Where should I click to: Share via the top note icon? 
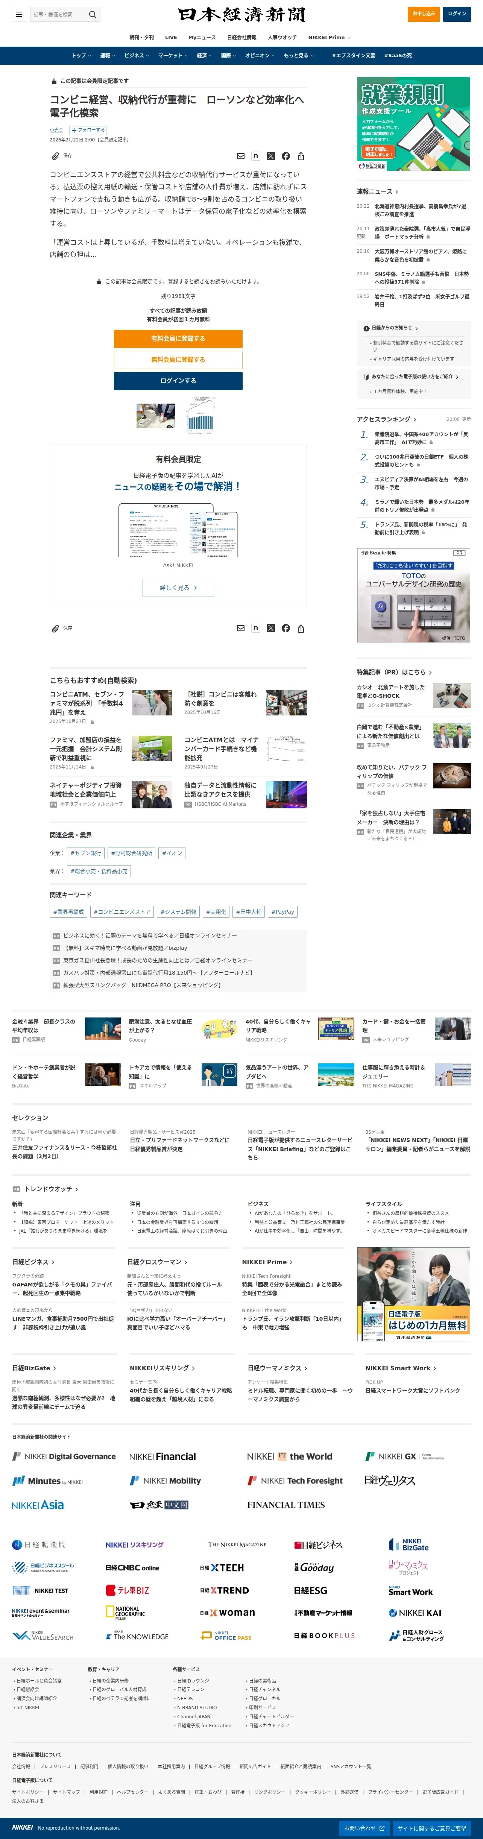pyautogui.click(x=255, y=156)
